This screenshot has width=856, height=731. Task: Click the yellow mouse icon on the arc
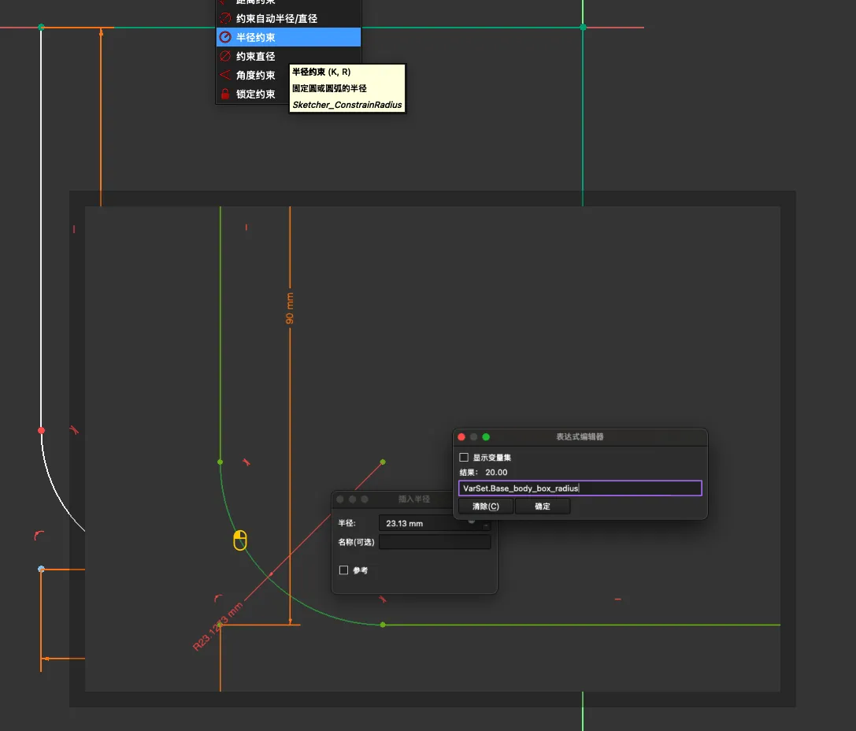(x=241, y=540)
